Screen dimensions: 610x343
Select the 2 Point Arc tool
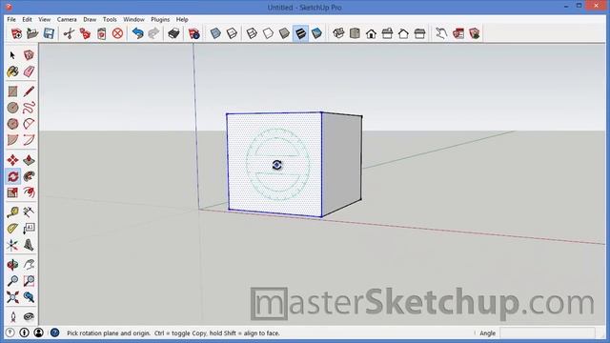29,140
